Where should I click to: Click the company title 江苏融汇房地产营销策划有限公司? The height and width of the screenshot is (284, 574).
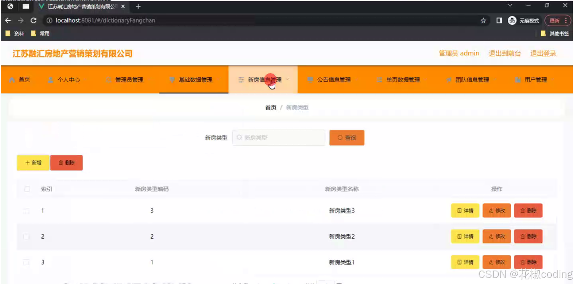[72, 54]
